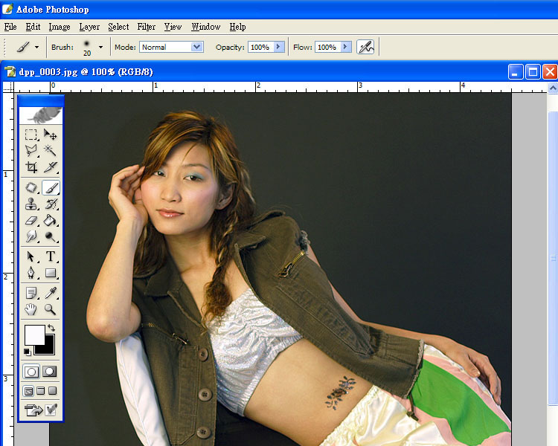
Task: Select the Hand tool
Action: click(31, 309)
